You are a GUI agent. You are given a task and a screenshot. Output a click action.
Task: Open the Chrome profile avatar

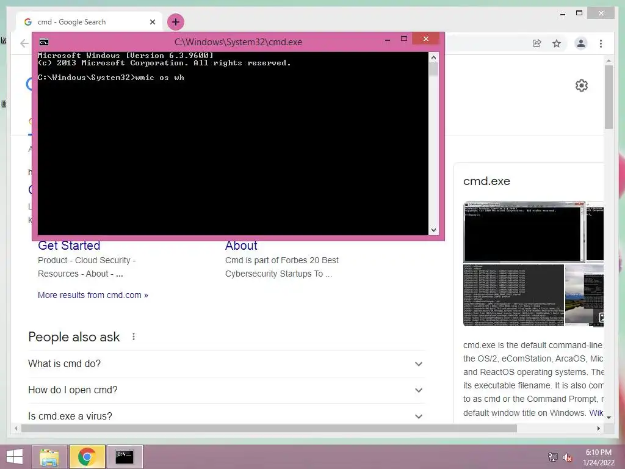click(581, 43)
